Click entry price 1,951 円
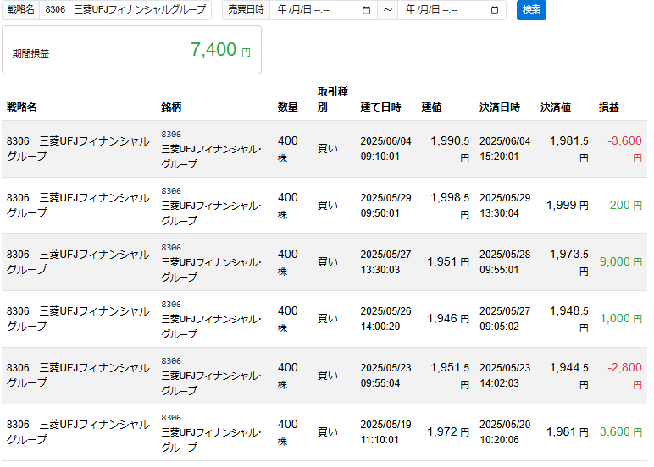 (x=448, y=261)
